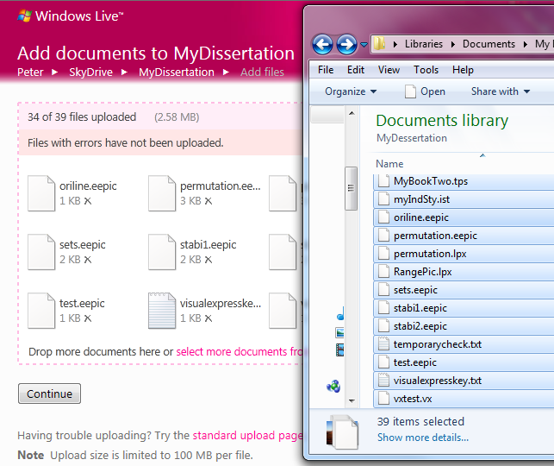Image resolution: width=554 pixels, height=466 pixels.
Task: Open the View menu in Explorer
Action: click(x=389, y=70)
